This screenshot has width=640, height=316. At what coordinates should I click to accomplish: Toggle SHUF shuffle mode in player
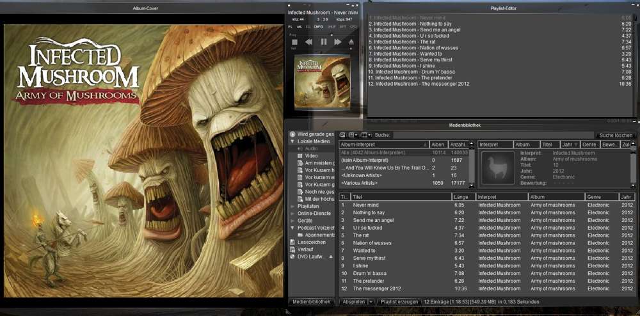pos(331,27)
